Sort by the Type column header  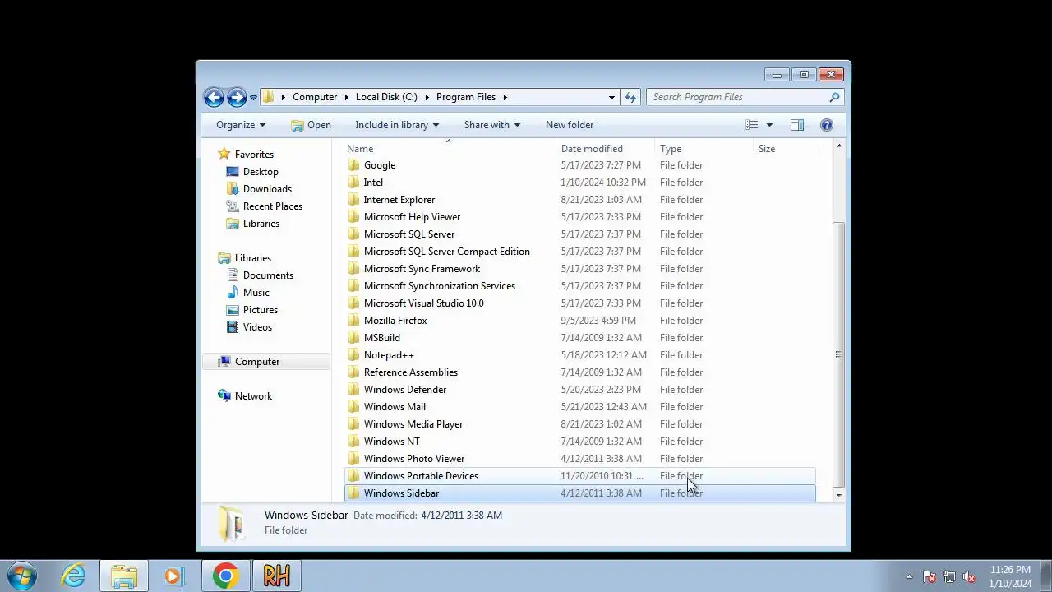[704, 149]
